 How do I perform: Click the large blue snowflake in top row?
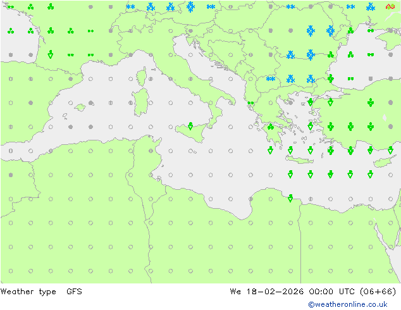[190, 7]
